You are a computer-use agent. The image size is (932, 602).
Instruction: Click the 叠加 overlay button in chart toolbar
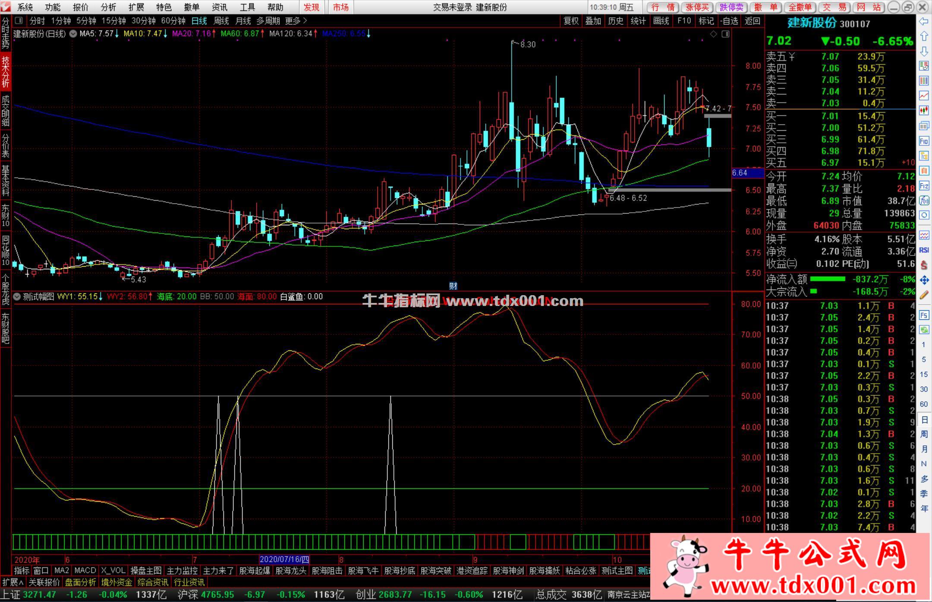[x=593, y=21]
